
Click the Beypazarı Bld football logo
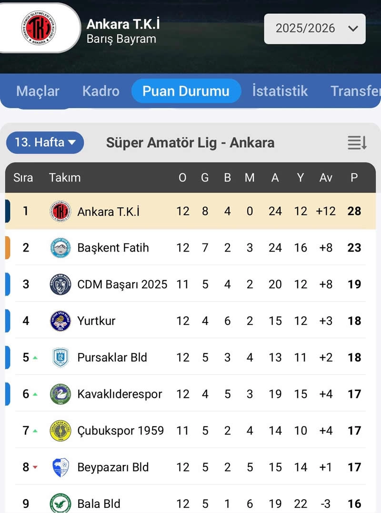tap(60, 467)
